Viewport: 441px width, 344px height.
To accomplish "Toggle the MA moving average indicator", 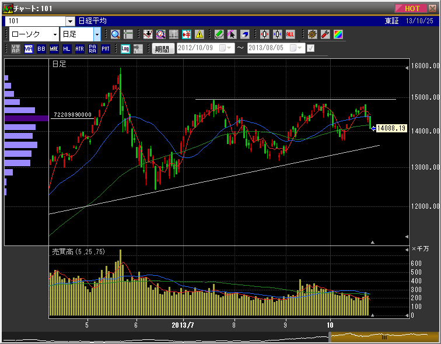I will (x=29, y=49).
